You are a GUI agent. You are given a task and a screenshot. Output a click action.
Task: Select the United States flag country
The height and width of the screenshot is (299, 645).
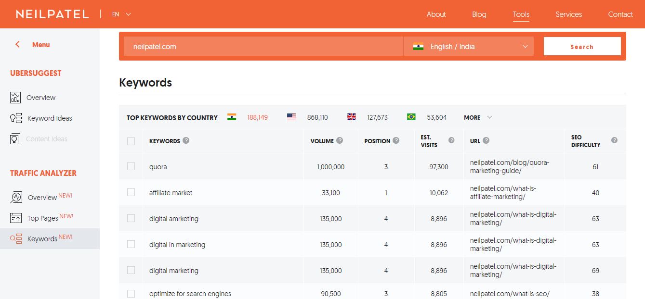(x=291, y=117)
